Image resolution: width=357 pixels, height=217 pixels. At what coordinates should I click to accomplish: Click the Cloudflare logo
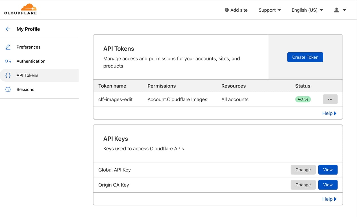(x=20, y=9)
